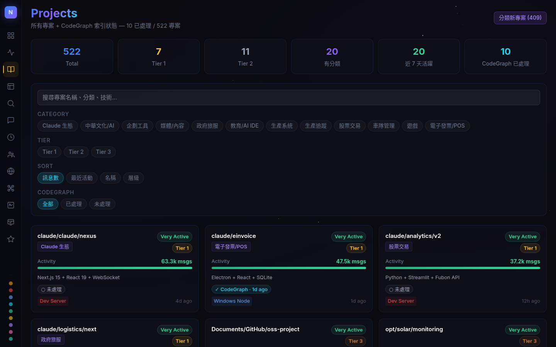Open the clock history icon in sidebar

pos(11,137)
